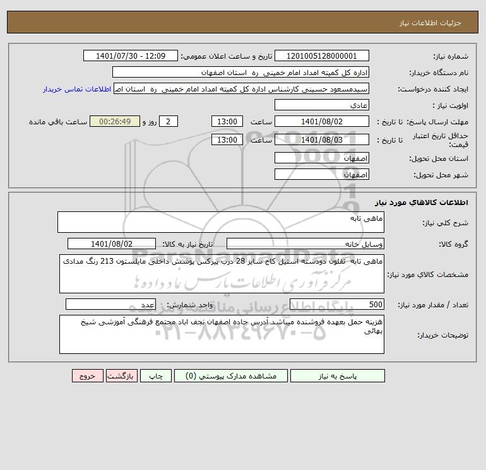Viewport: 486px width, 470px height.
Task: Open مشاهده مدارک پیوستی (0) button
Action: point(231,376)
